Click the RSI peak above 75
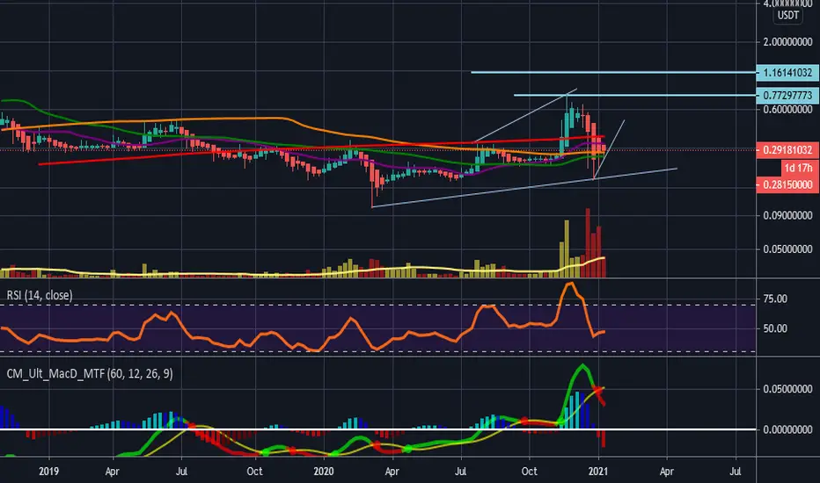This screenshot has width=820, height=483. click(x=570, y=284)
